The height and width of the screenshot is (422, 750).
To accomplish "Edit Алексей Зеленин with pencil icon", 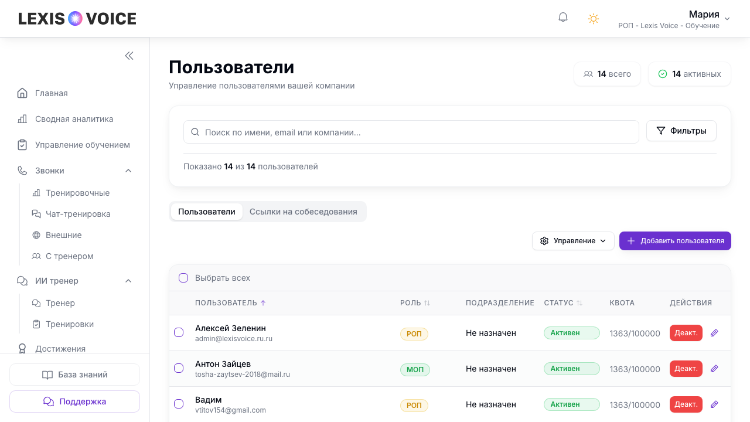I will 714,333.
